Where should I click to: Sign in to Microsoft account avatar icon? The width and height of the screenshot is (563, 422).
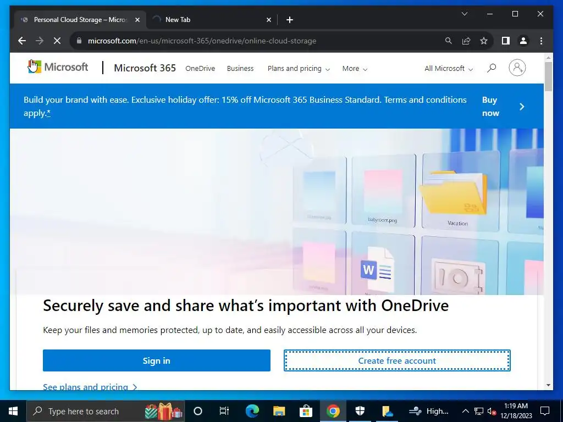[x=517, y=68]
